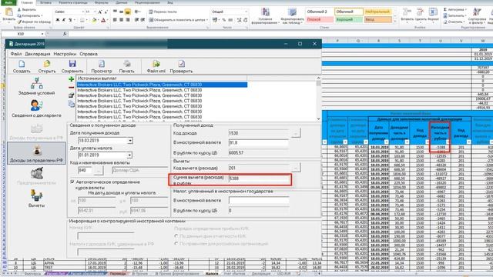Edit the selected payment source icon
Viewport: 493px width, 277px height.
72,95
